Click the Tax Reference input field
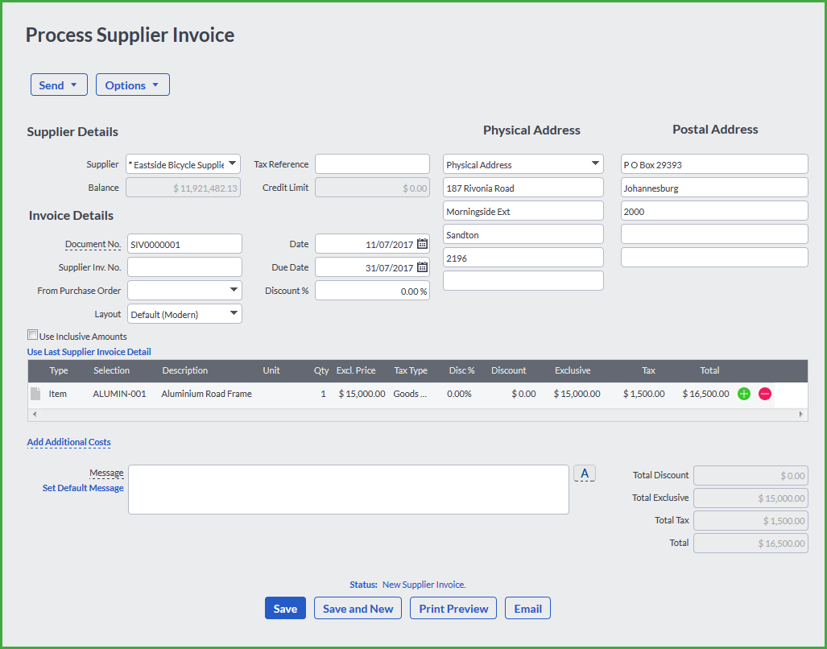The image size is (827, 649). [372, 164]
